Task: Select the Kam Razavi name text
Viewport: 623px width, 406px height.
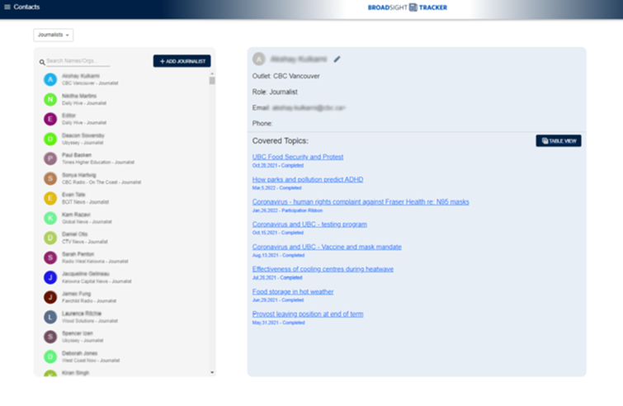Action: click(x=76, y=215)
